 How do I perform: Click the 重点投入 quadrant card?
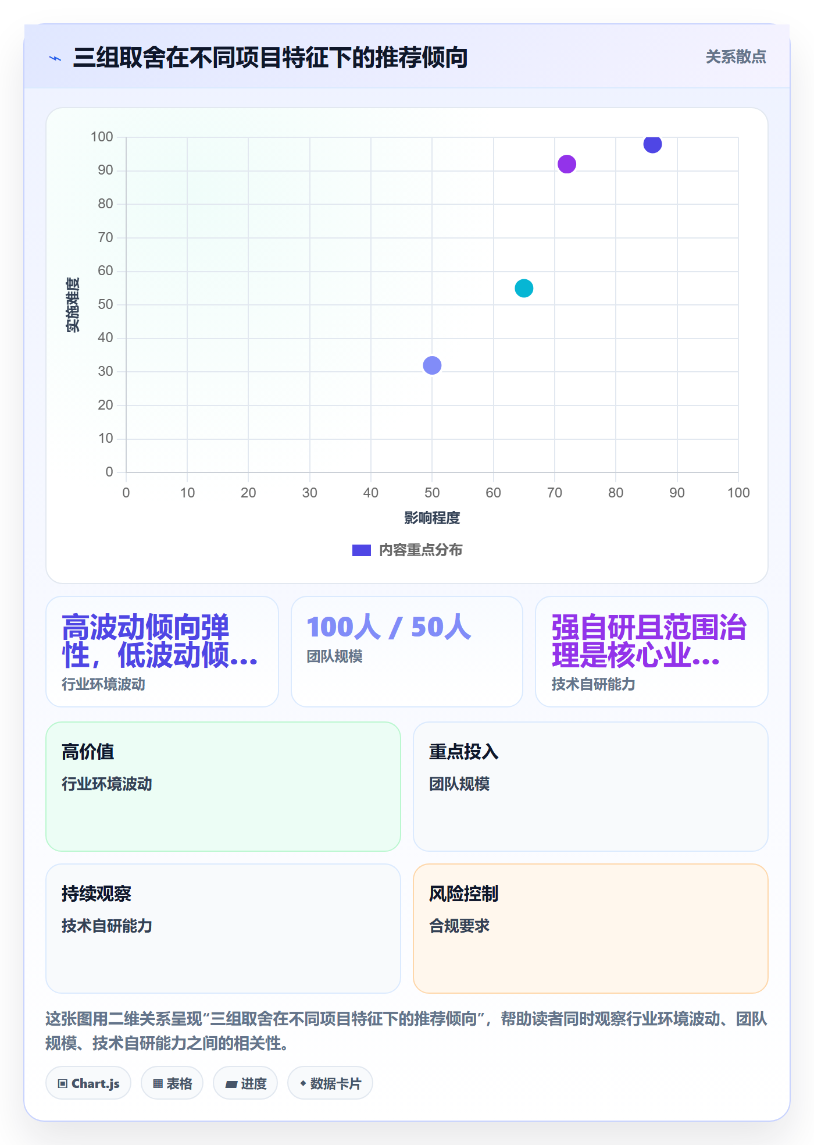(591, 787)
